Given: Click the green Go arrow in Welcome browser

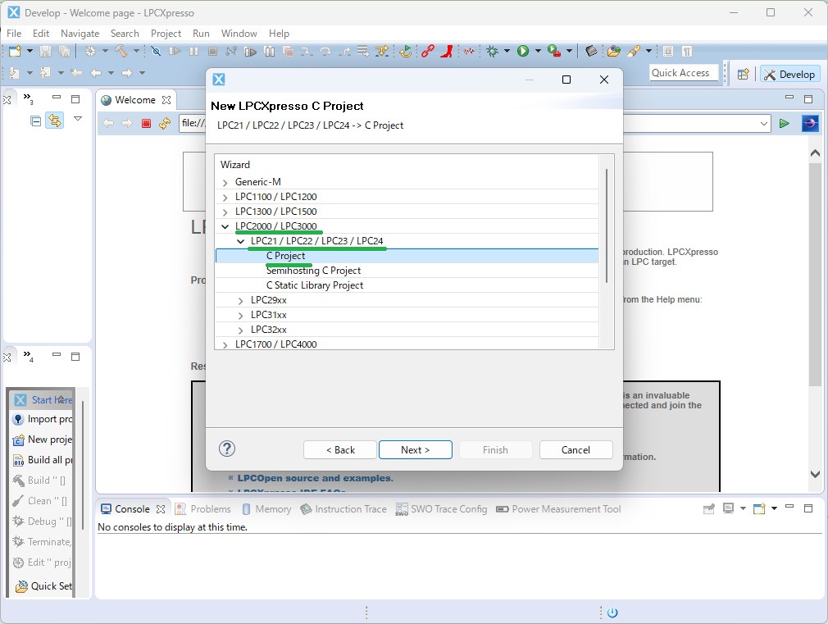Looking at the screenshot, I should point(785,123).
